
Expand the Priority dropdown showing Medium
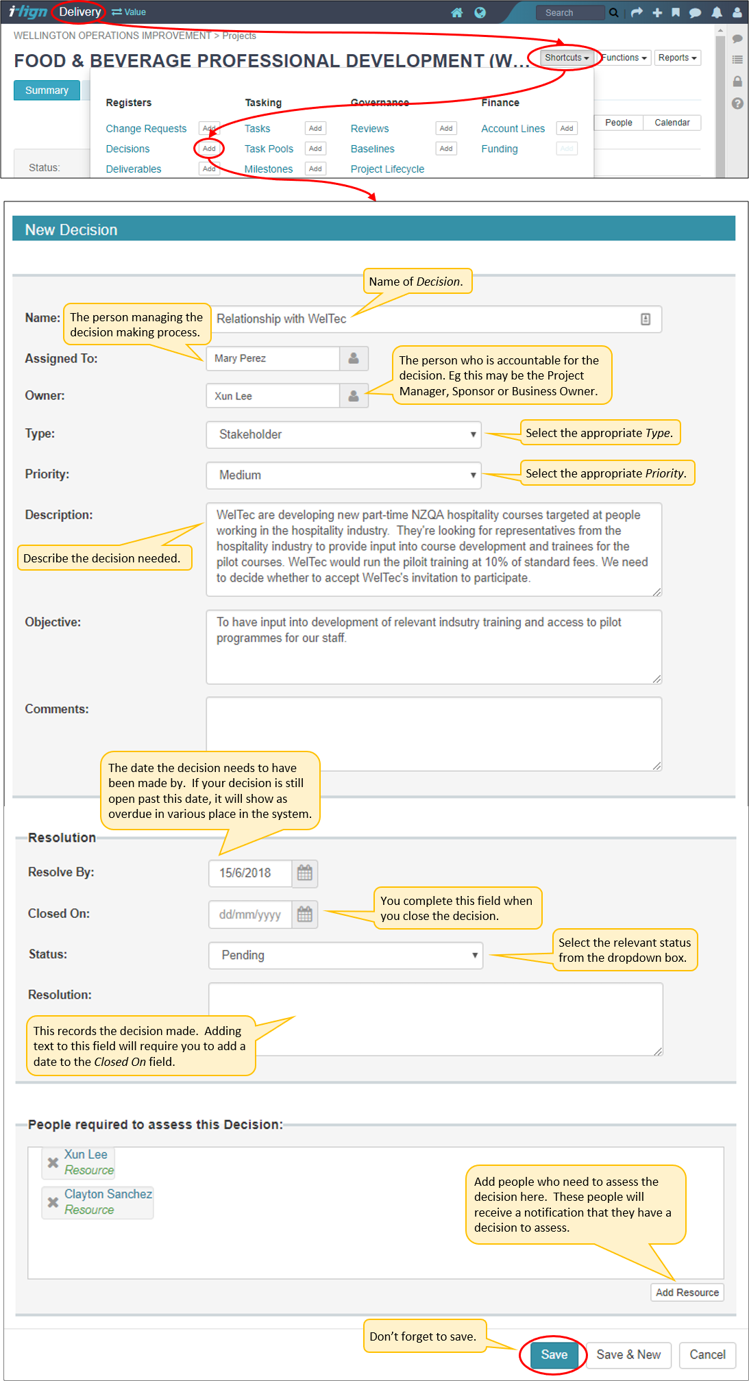(343, 475)
